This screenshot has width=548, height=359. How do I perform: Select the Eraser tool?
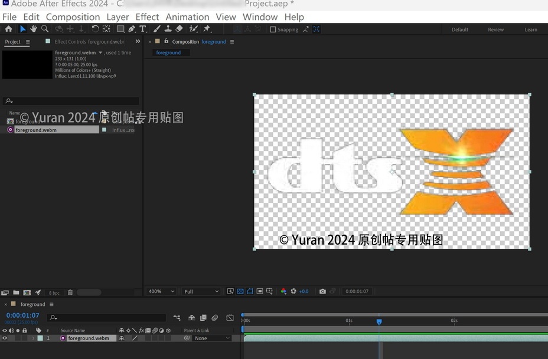[x=179, y=29]
